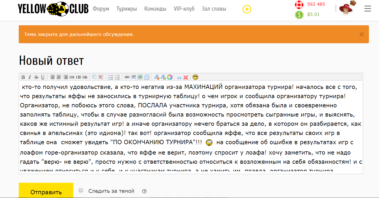
Task: Insert a bulleted list
Action: point(117,77)
